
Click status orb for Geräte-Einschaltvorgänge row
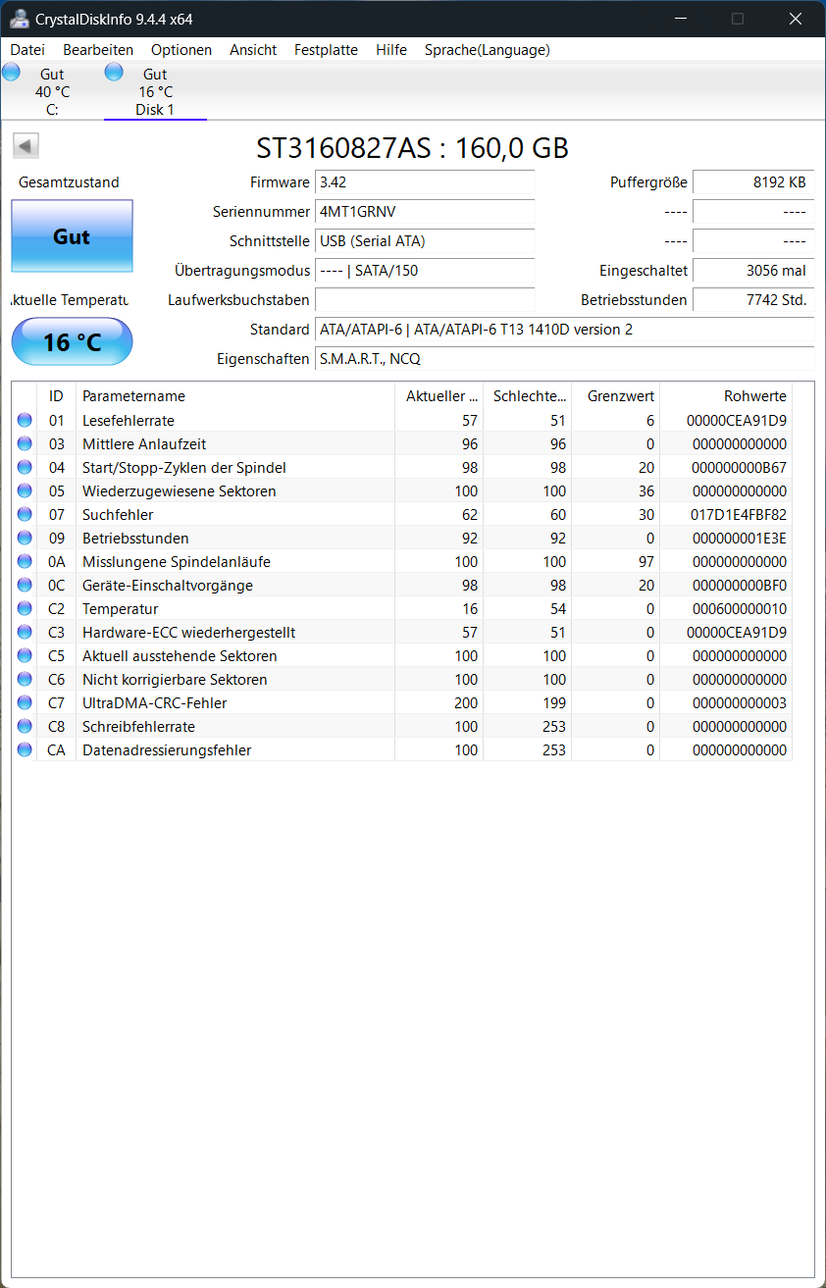[x=25, y=586]
